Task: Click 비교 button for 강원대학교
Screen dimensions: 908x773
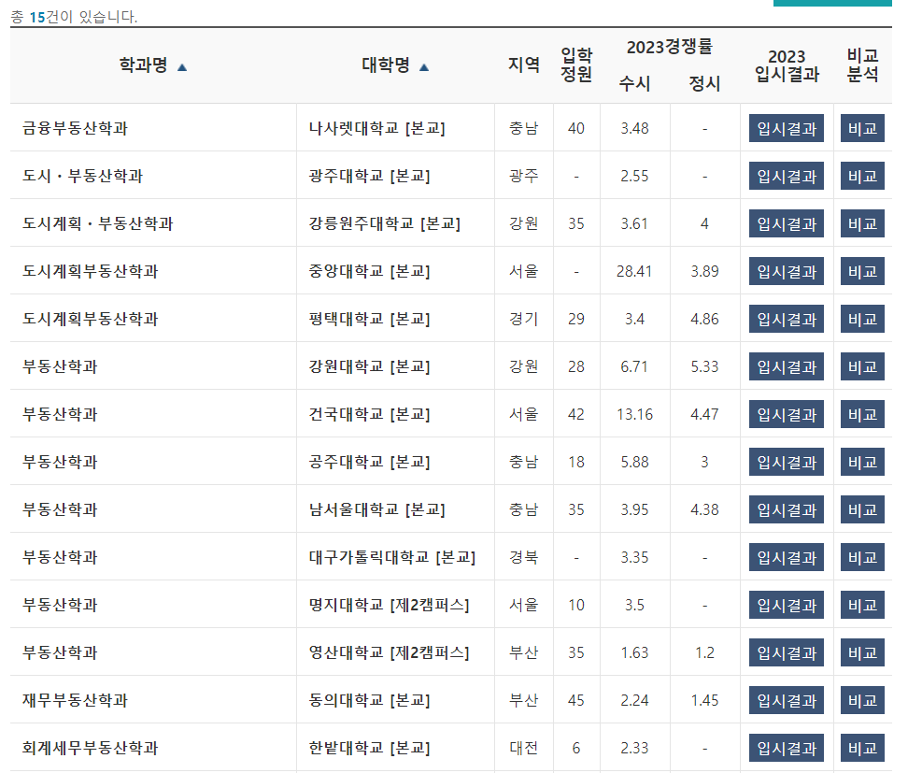Action: pyautogui.click(x=862, y=366)
